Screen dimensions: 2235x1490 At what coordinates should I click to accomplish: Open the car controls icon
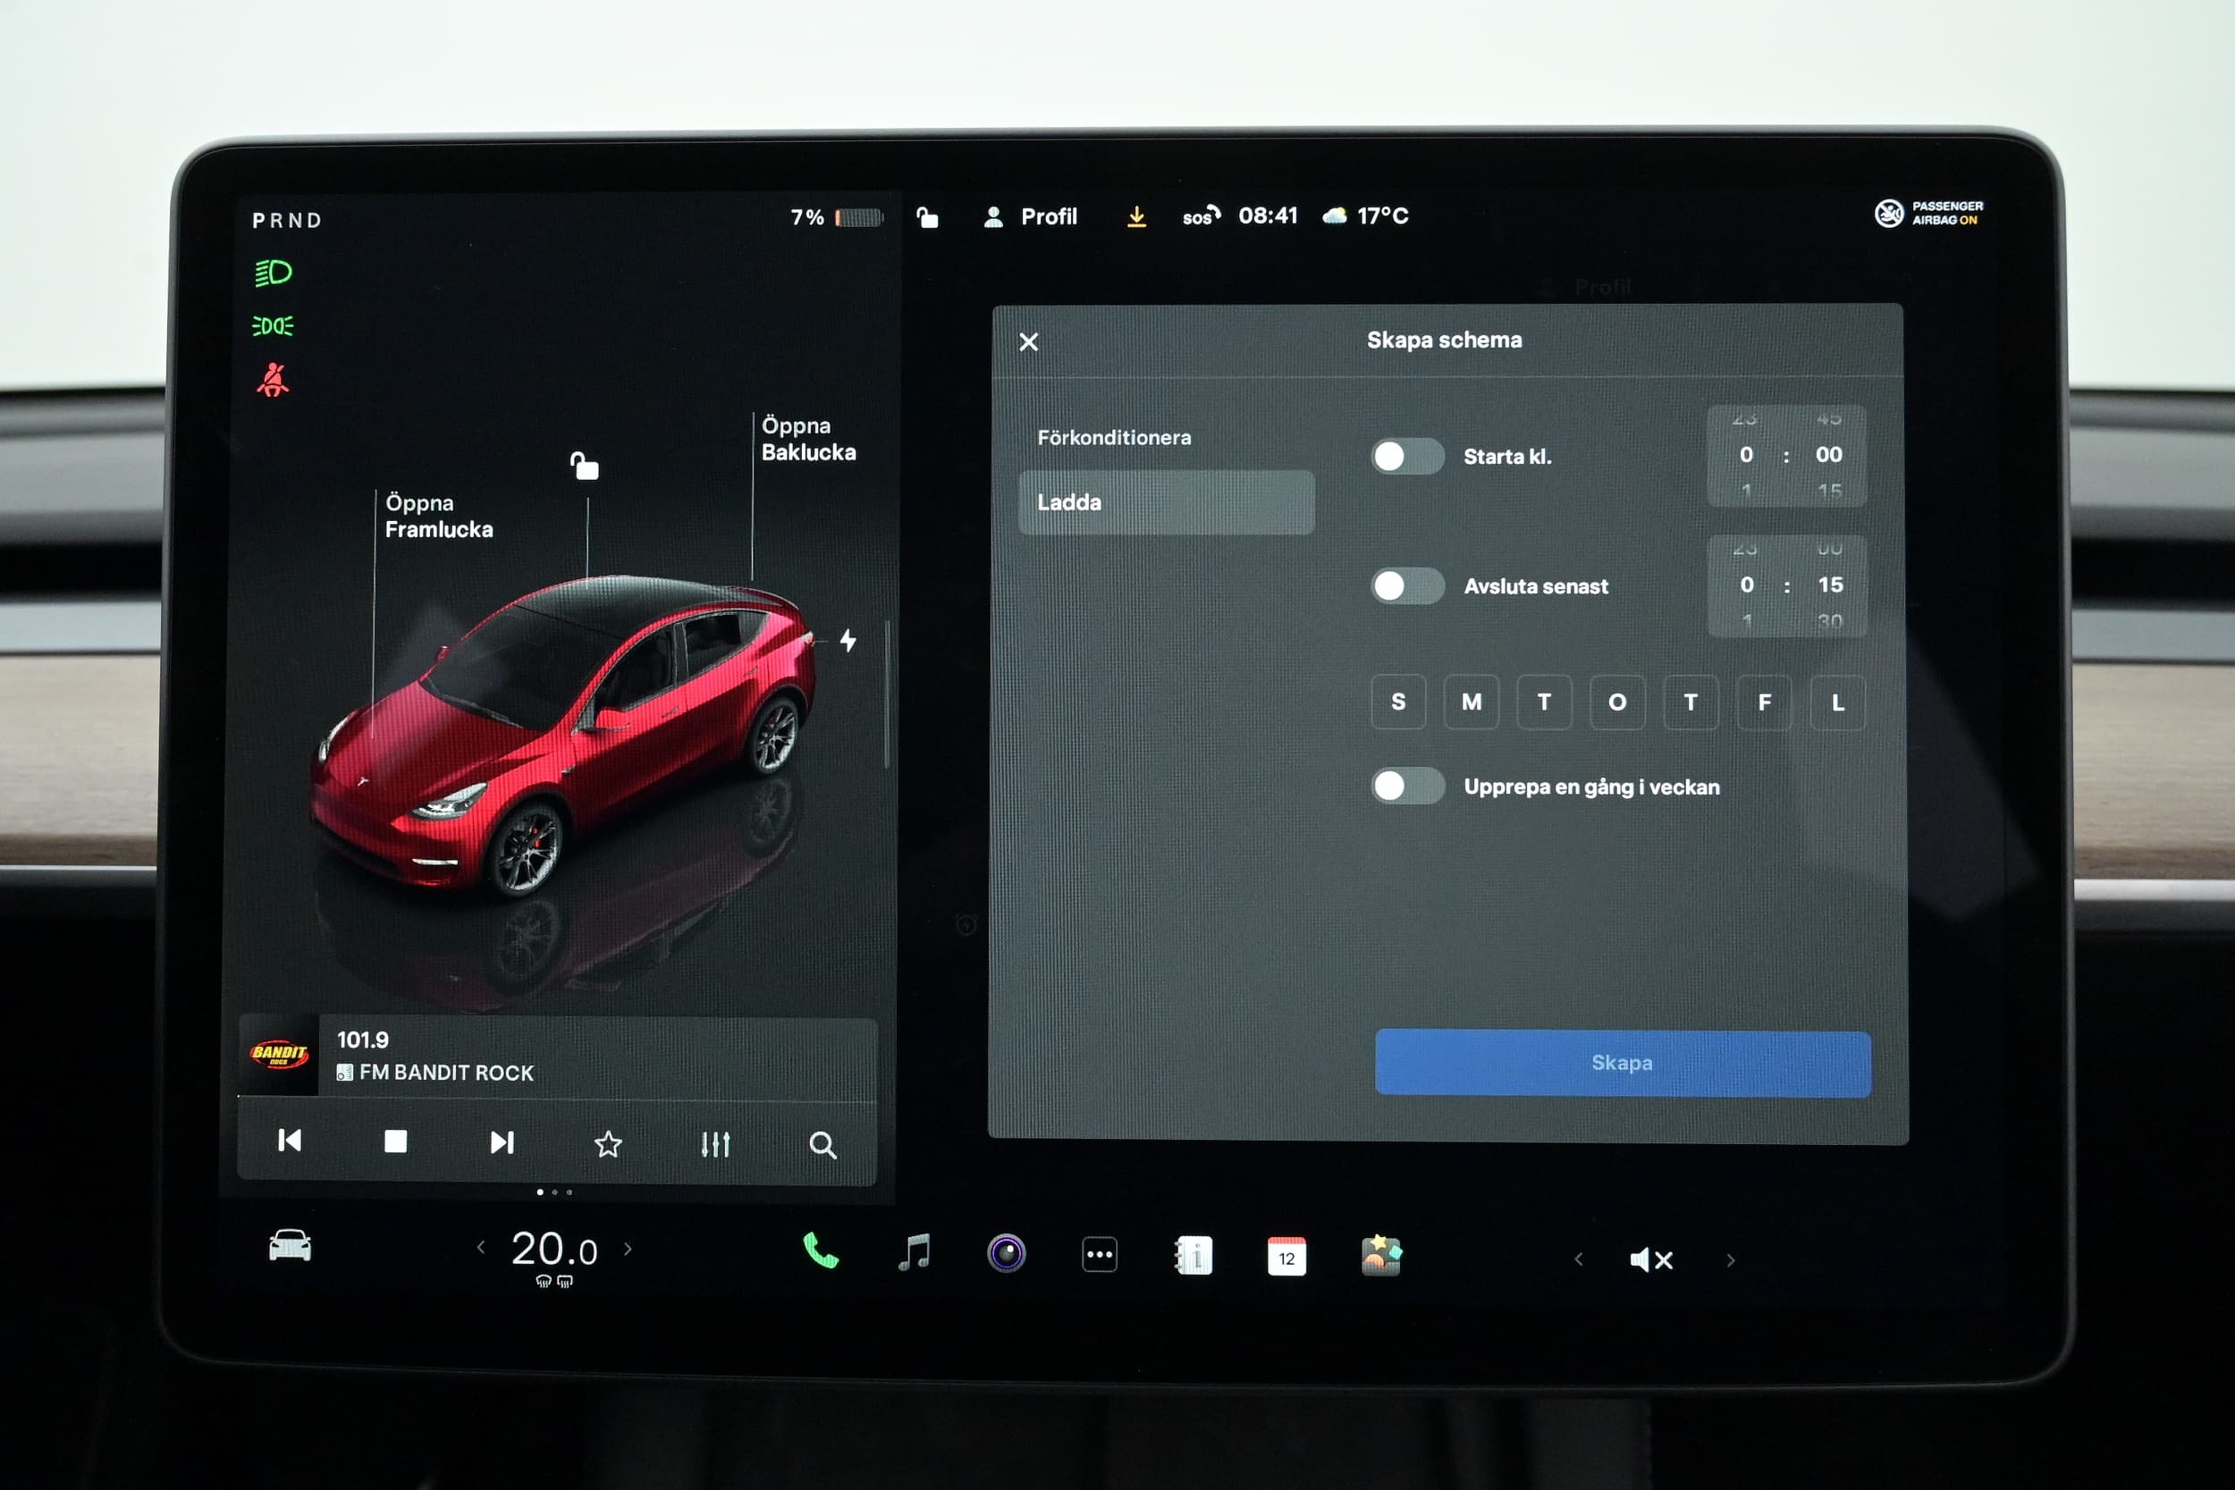(290, 1246)
